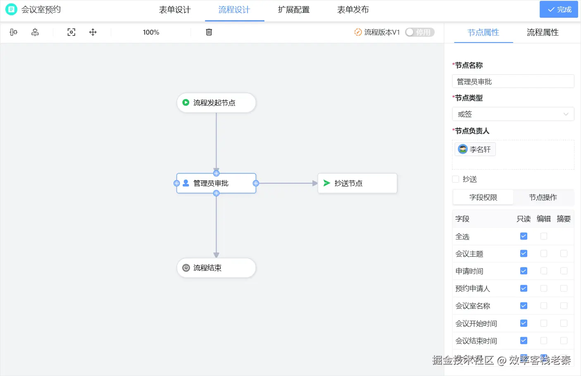Uncheck 会议主题 read-only checkbox
The height and width of the screenshot is (376, 581).
pyautogui.click(x=524, y=253)
